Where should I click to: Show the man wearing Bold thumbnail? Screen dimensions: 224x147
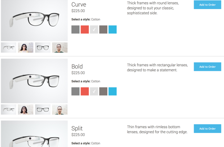(x=60, y=109)
